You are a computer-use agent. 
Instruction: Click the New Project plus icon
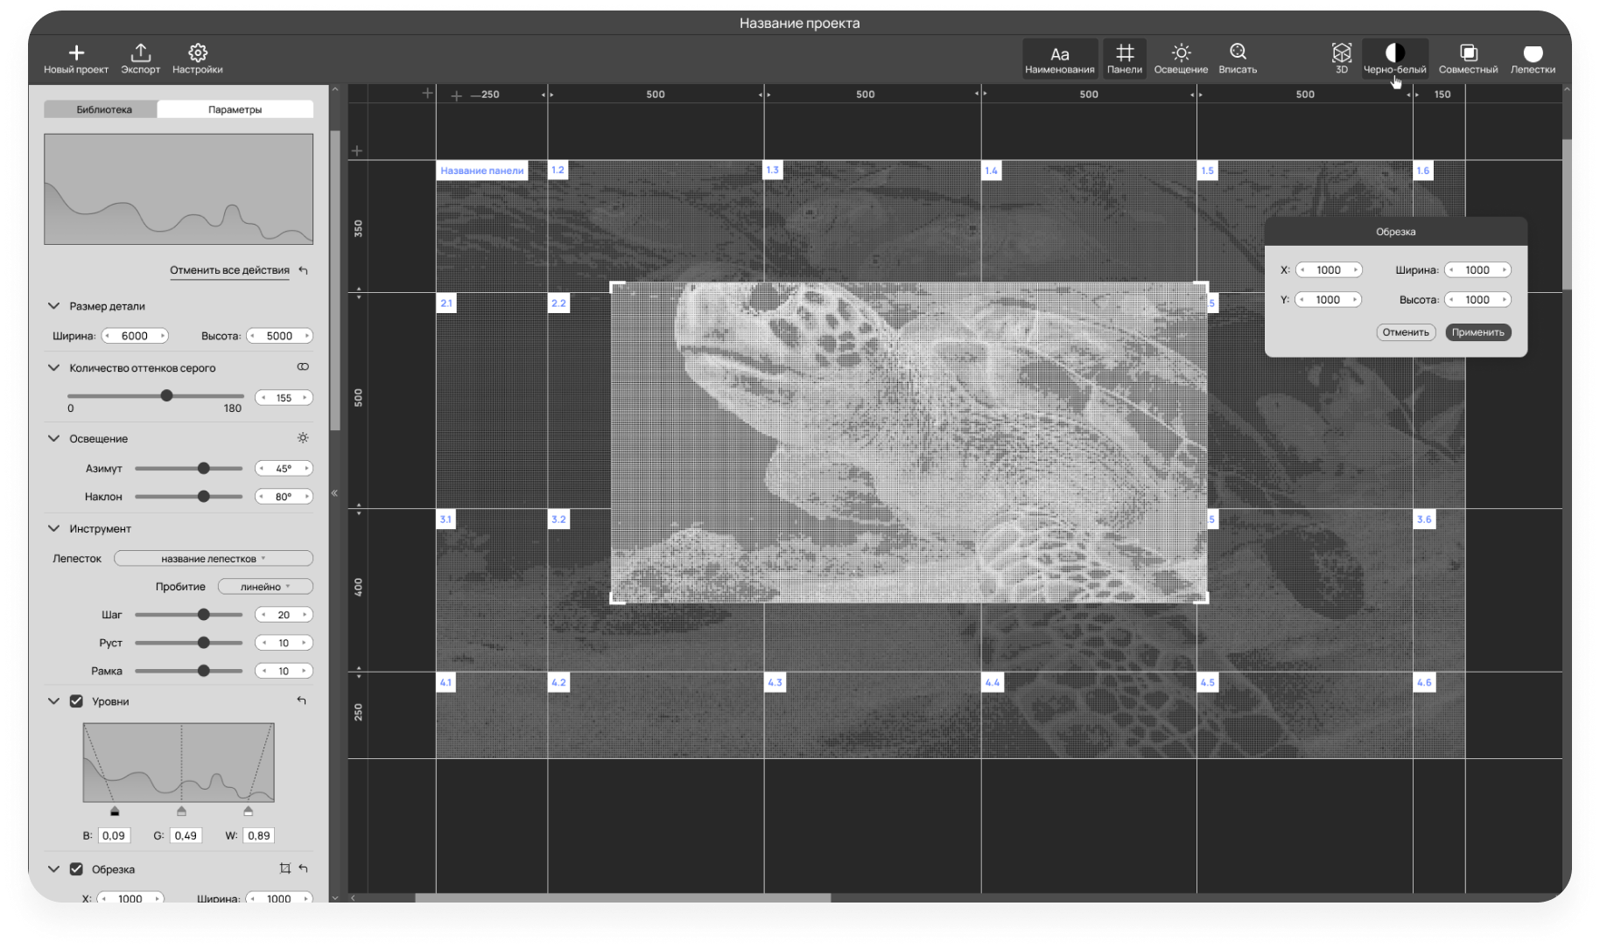click(76, 53)
